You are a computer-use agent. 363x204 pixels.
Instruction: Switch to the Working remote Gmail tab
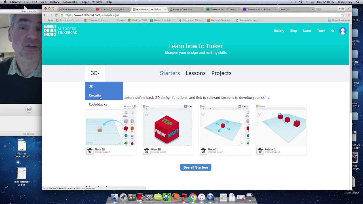[75, 9]
